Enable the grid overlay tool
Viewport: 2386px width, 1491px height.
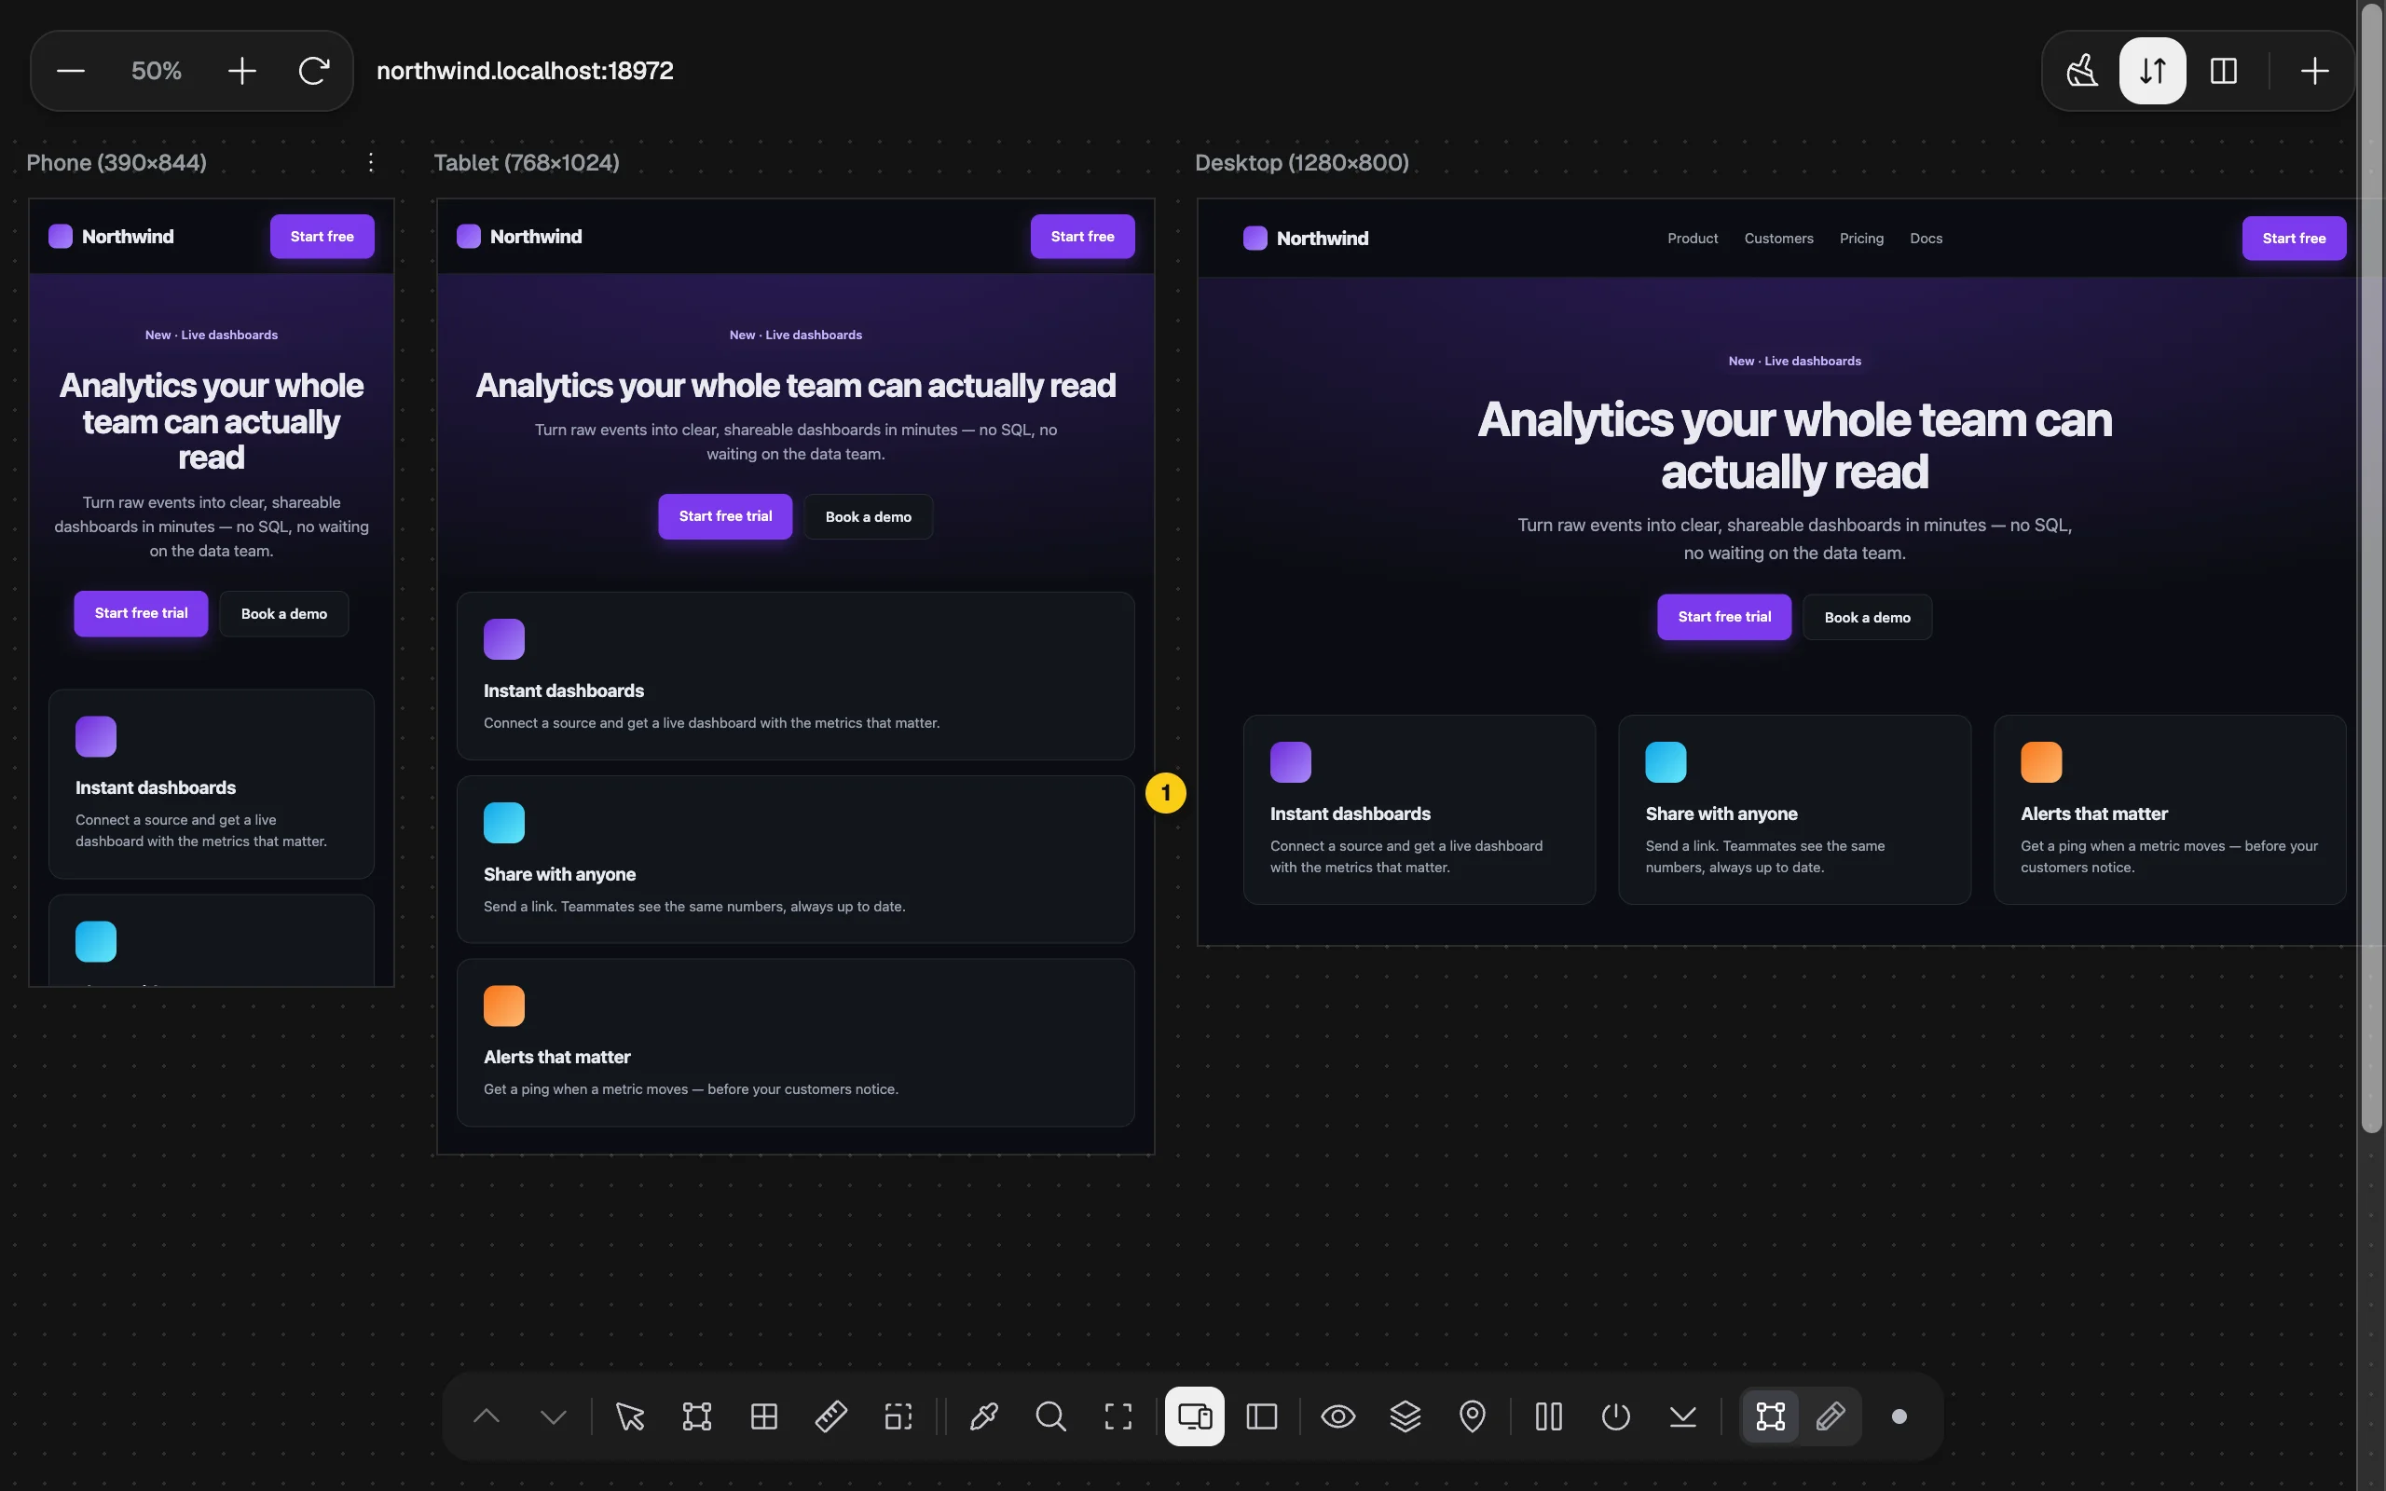[x=764, y=1417]
